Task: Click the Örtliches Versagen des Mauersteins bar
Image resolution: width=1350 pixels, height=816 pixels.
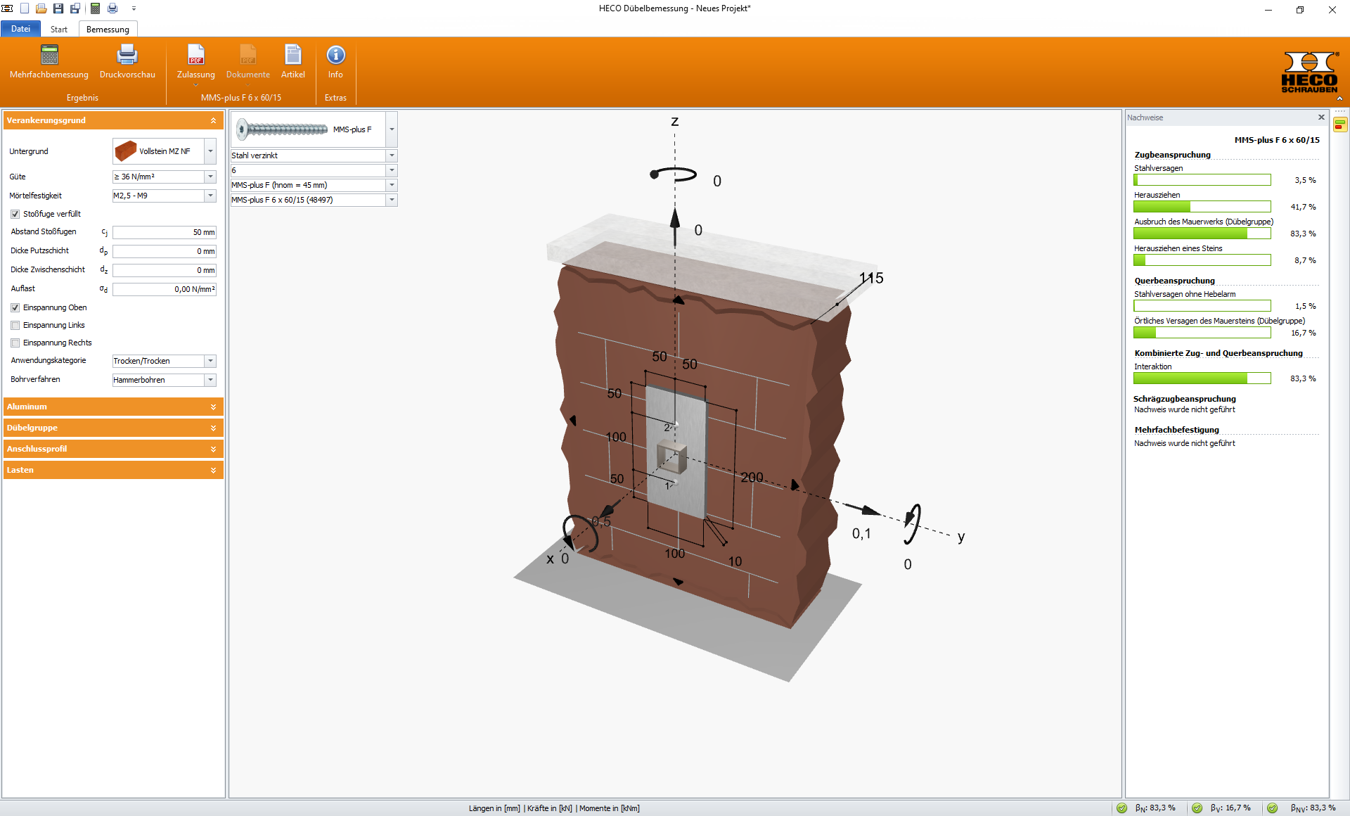Action: click(x=1202, y=333)
